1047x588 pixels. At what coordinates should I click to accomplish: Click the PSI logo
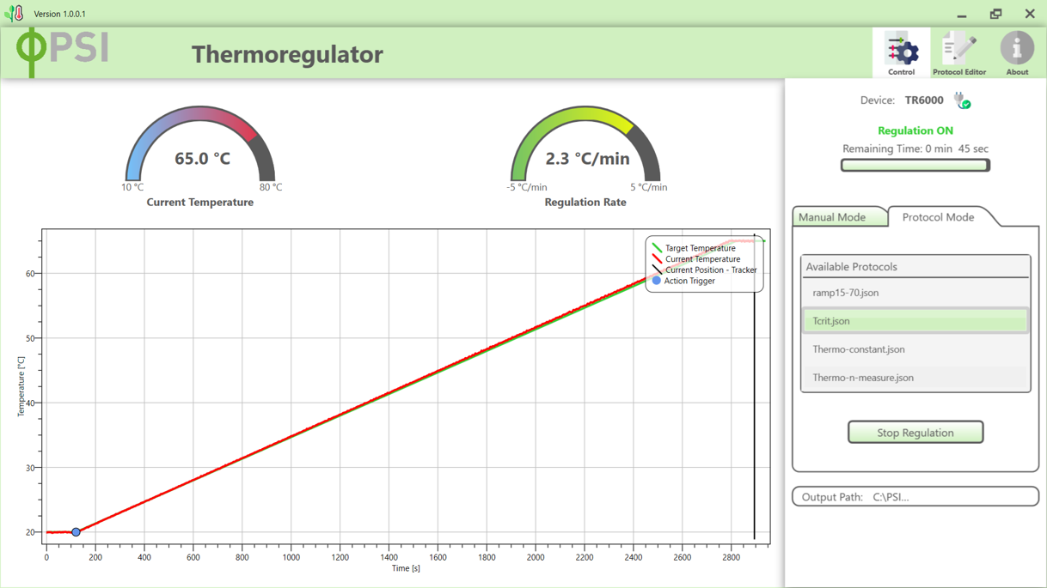tap(64, 52)
